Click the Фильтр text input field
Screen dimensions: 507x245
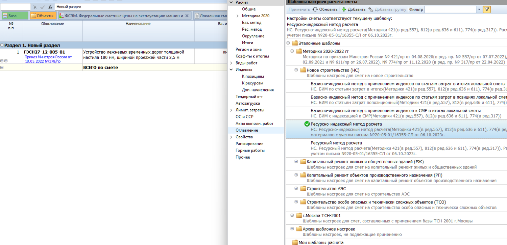pyautogui.click(x=451, y=10)
